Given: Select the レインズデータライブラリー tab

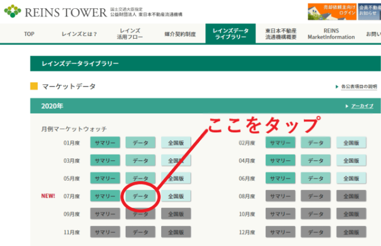Looking at the screenshot, I should [x=230, y=34].
